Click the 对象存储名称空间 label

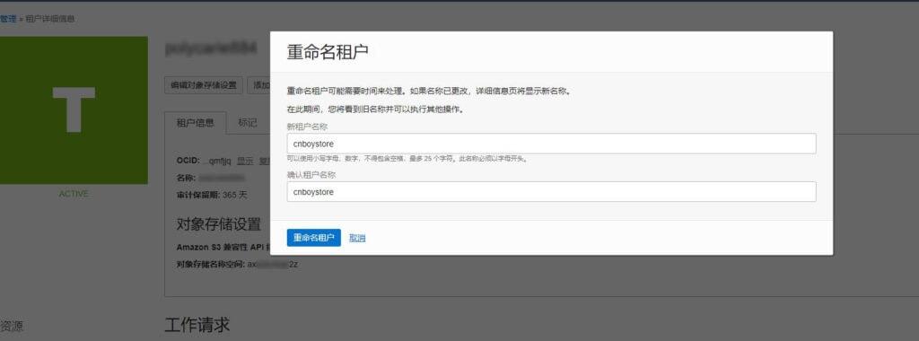coord(210,264)
